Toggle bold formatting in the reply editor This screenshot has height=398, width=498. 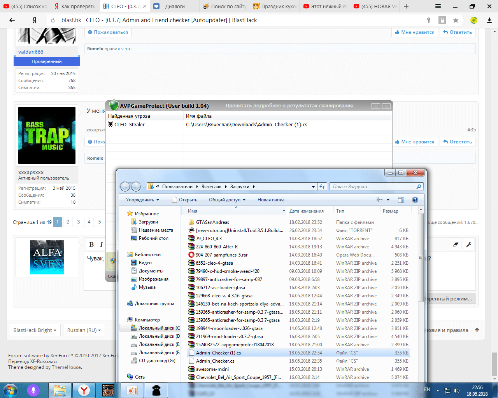click(x=91, y=244)
